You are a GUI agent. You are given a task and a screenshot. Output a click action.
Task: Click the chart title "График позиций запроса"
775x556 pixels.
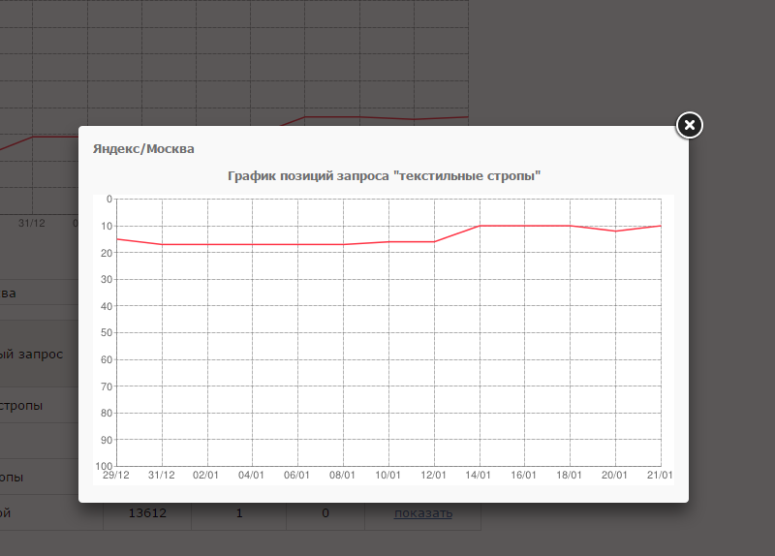click(x=383, y=175)
